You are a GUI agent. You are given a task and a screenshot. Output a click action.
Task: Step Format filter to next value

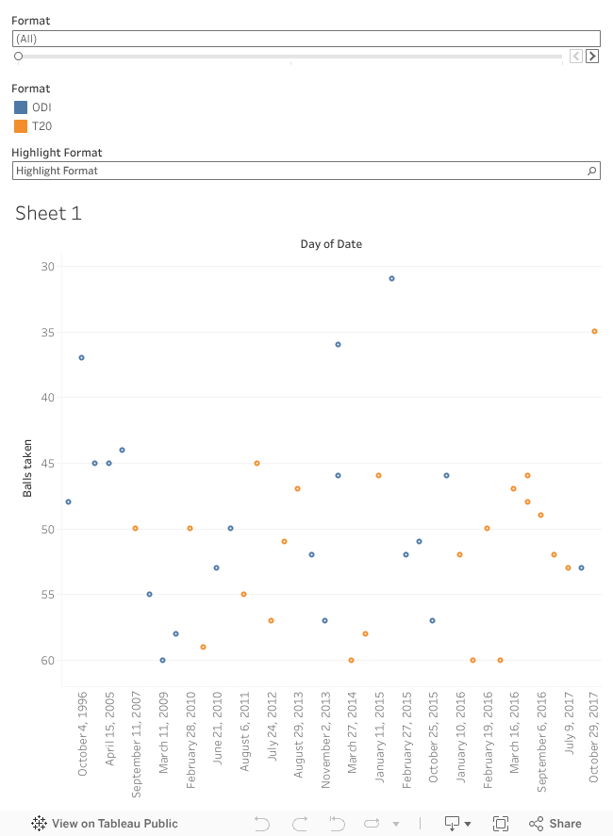pyautogui.click(x=592, y=57)
